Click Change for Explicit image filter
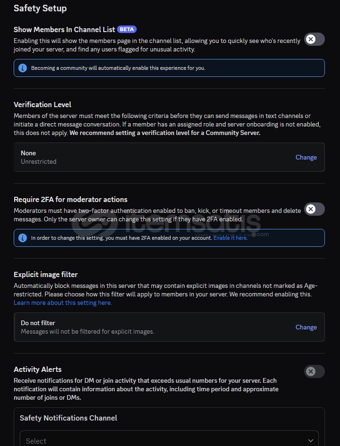340x446 pixels. [x=306, y=327]
